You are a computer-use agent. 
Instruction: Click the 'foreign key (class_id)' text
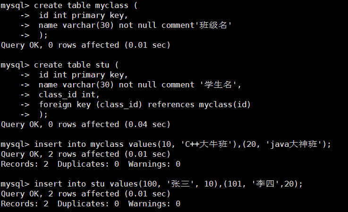[x=90, y=104]
